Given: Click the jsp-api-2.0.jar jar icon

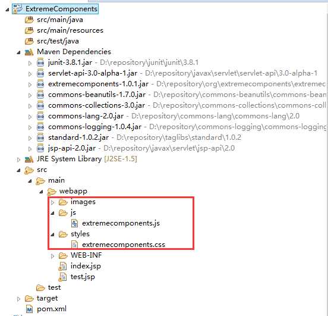Looking at the screenshot, I should coord(40,148).
